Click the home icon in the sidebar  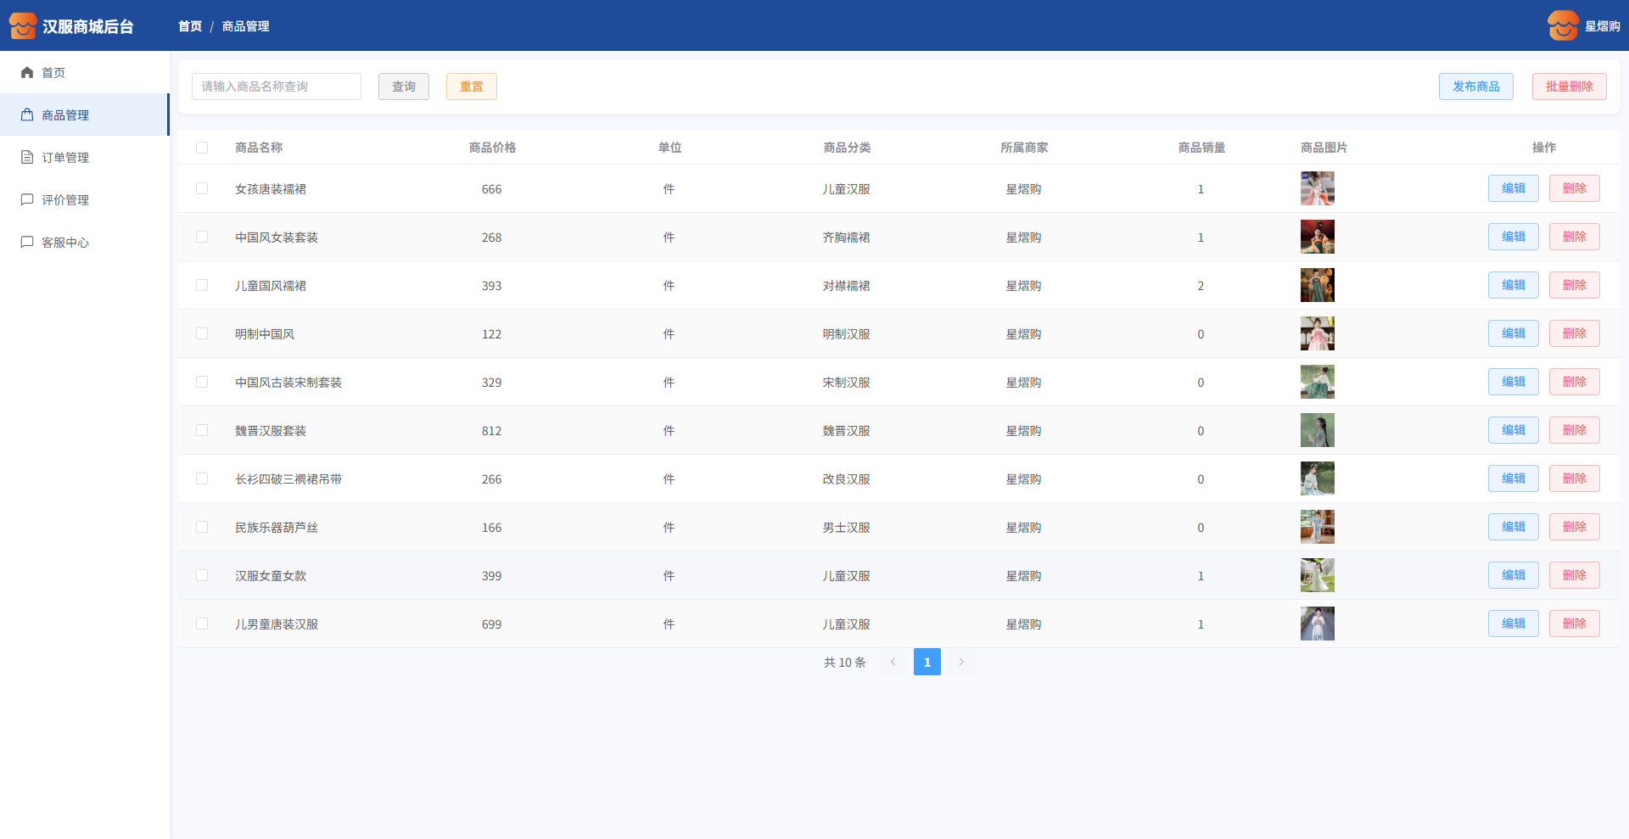coord(27,73)
